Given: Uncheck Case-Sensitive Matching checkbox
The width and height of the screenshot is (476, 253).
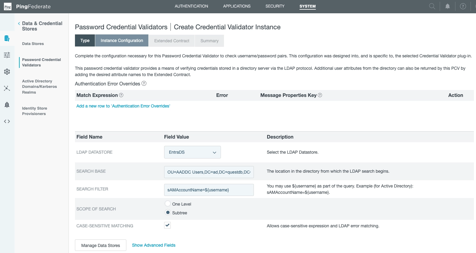Looking at the screenshot, I should pyautogui.click(x=167, y=225).
